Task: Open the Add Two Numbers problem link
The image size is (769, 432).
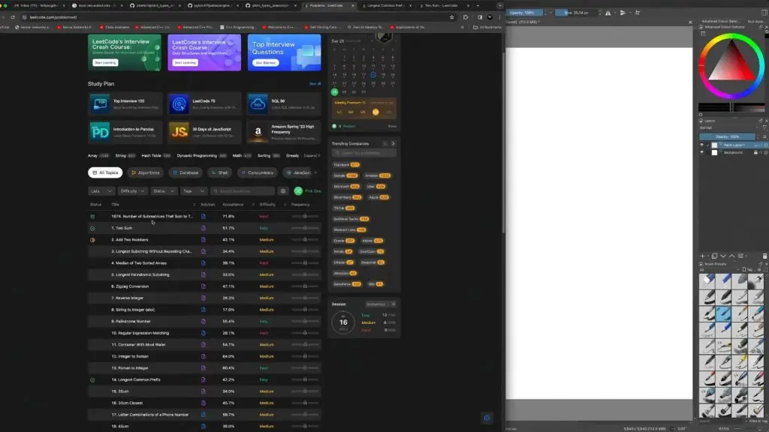Action: pyautogui.click(x=131, y=240)
